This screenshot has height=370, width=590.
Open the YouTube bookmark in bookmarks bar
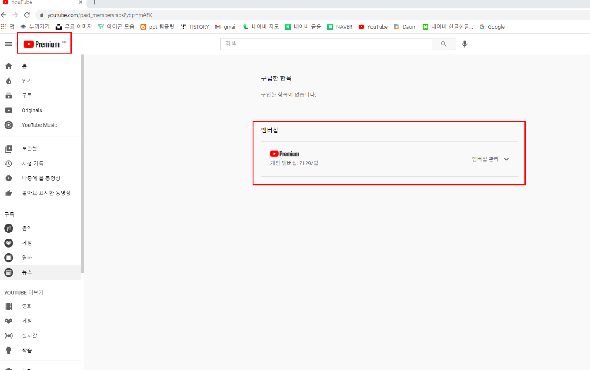[x=373, y=26]
